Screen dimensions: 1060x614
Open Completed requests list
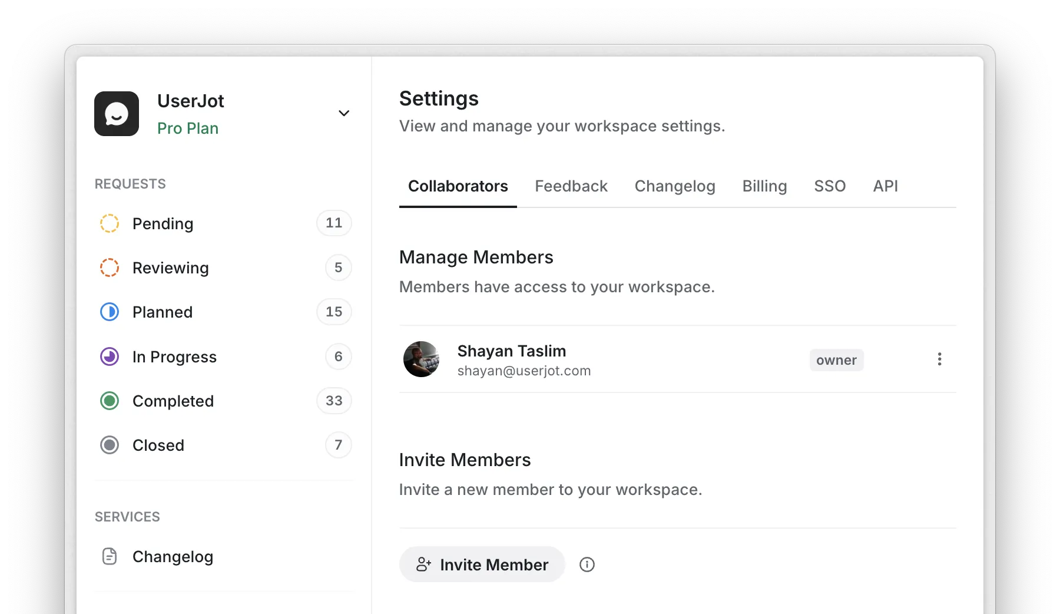pyautogui.click(x=224, y=401)
